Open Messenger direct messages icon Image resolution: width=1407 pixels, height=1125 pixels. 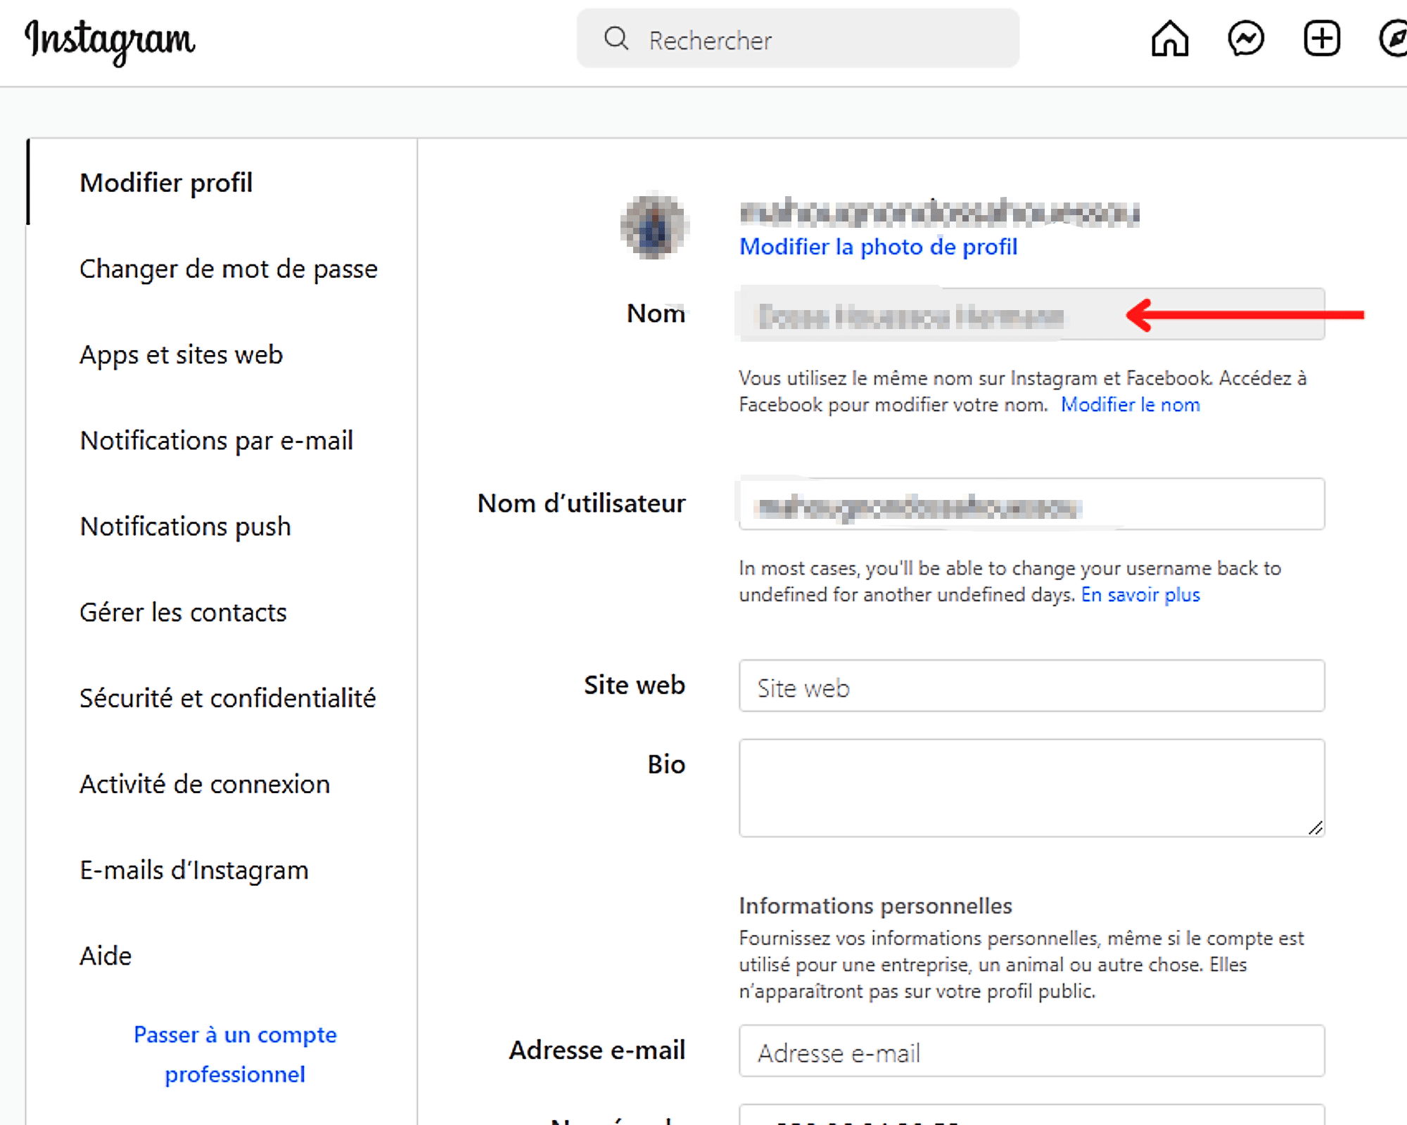1246,39
